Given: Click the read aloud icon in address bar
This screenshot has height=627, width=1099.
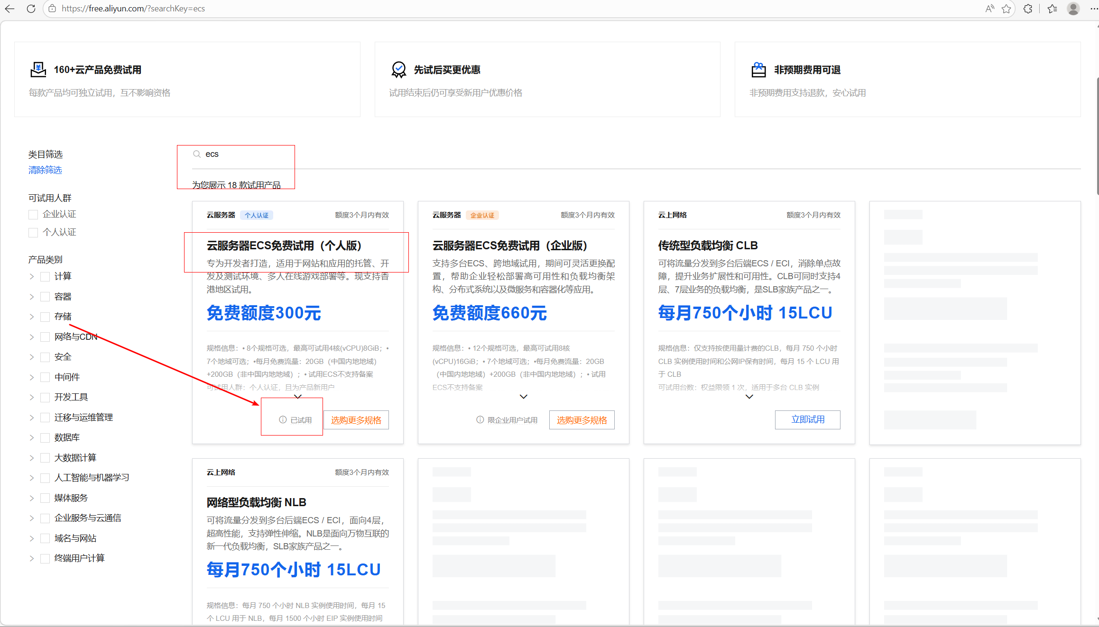Looking at the screenshot, I should (x=989, y=9).
